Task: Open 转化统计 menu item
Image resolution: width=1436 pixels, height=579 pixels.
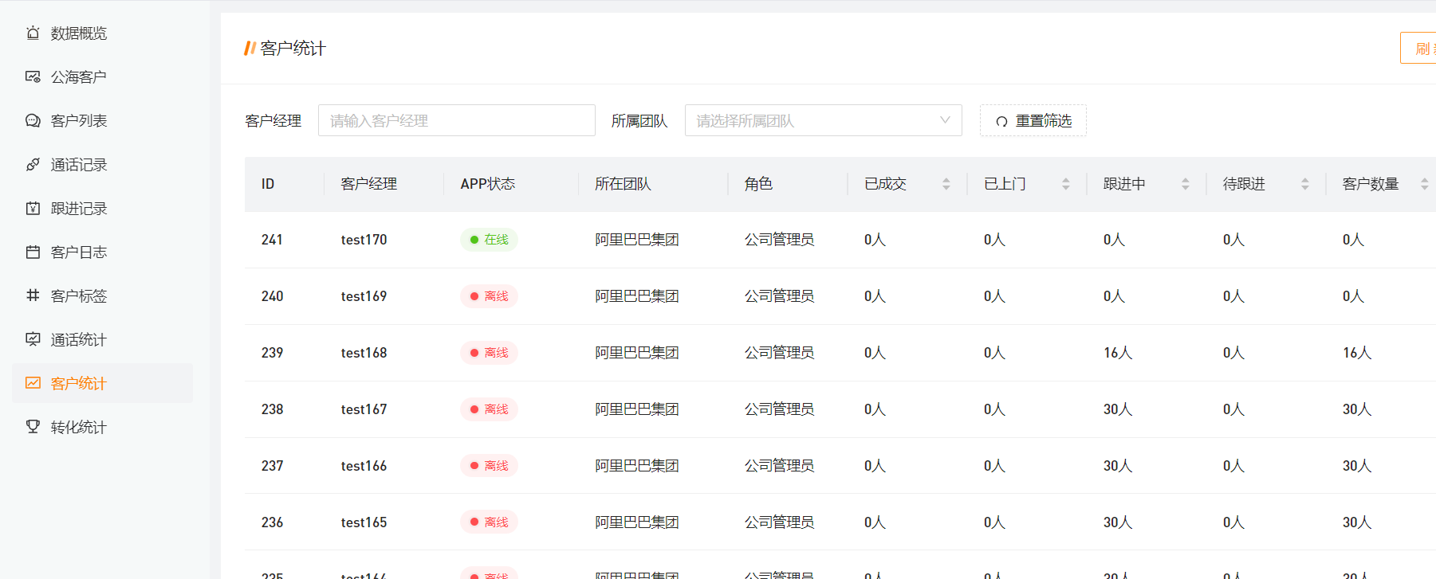Action: coord(78,428)
